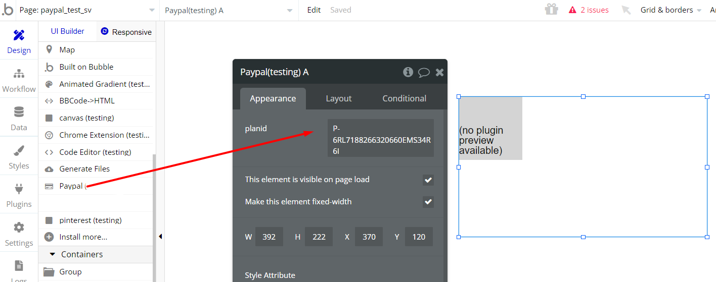The image size is (716, 282).
Task: Switch to the Layout tab
Action: tap(338, 98)
